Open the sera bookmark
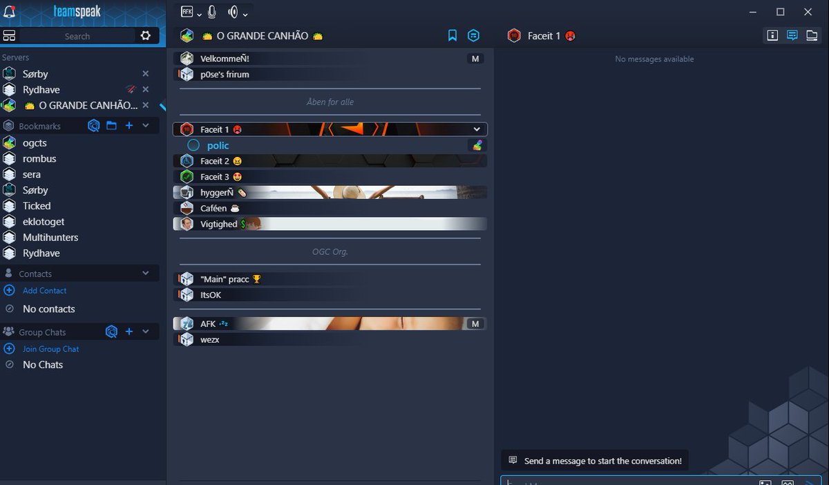Screen dimensions: 829x485 [x=32, y=175]
